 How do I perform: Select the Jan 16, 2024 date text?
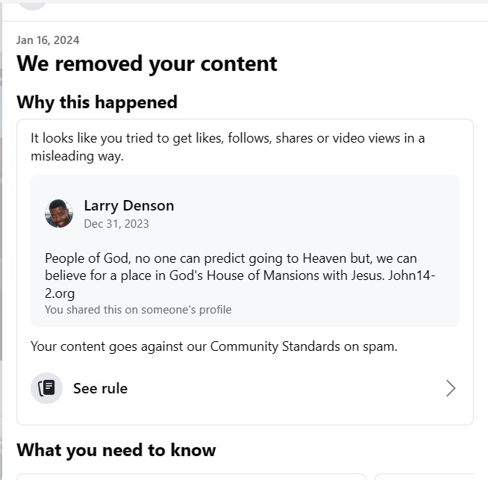tap(48, 40)
